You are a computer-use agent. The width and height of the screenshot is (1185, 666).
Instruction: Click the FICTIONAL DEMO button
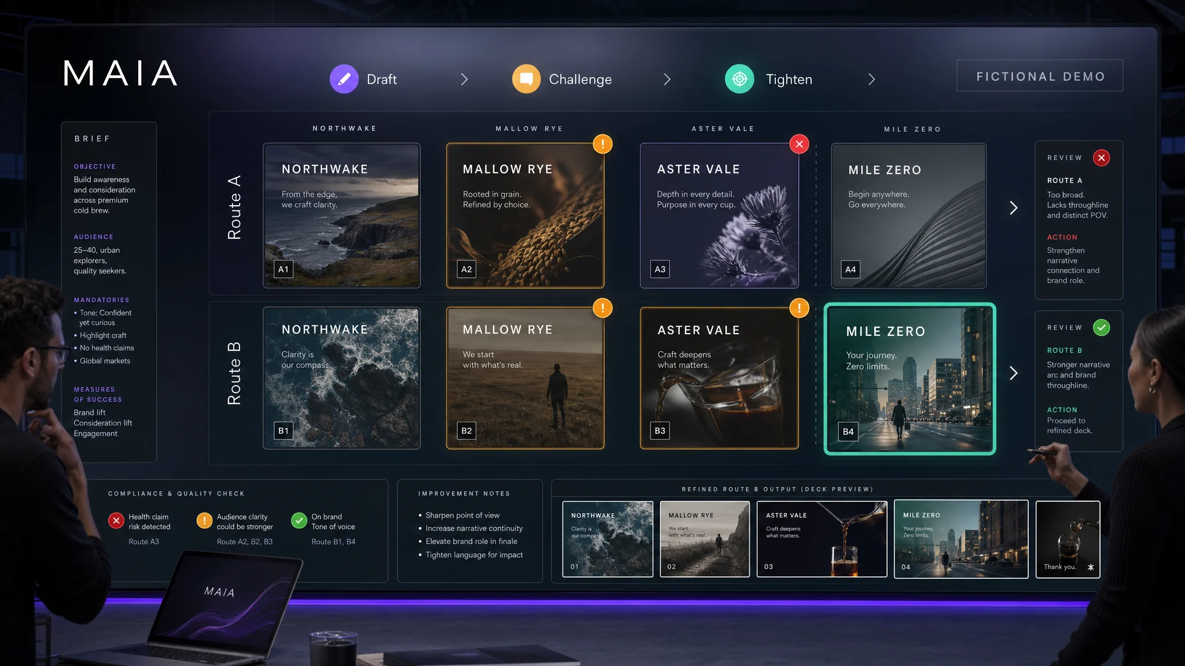[1040, 76]
